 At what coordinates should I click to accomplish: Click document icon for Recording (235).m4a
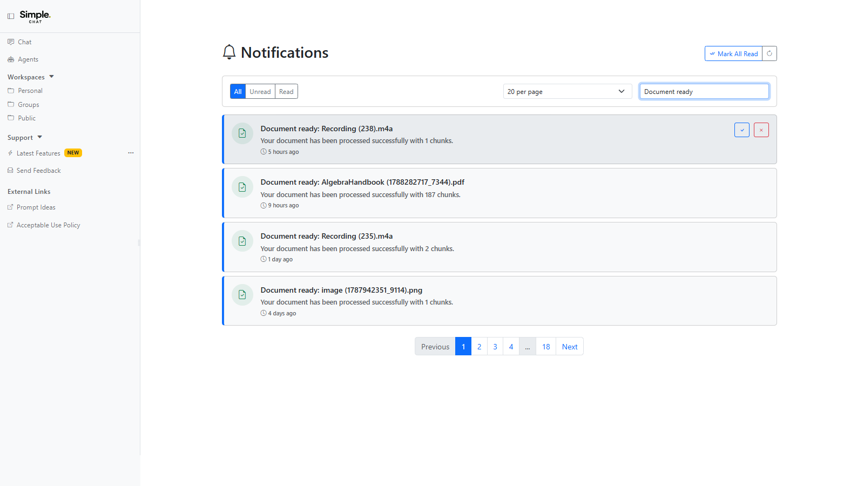point(242,241)
